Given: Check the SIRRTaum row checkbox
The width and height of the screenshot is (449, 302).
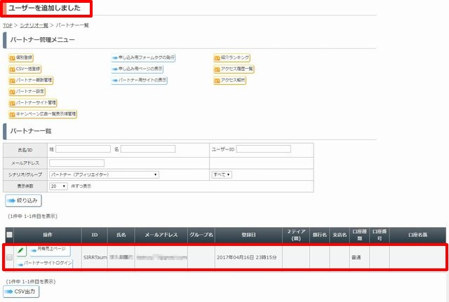Looking at the screenshot, I should click(x=9, y=257).
